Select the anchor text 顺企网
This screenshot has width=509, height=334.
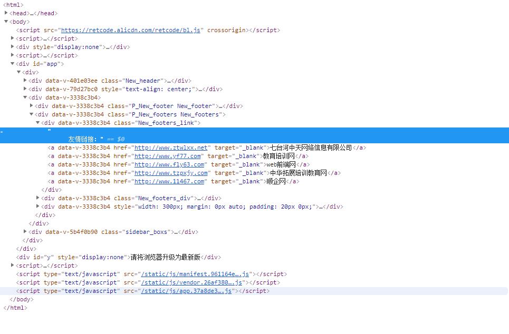[x=276, y=182]
